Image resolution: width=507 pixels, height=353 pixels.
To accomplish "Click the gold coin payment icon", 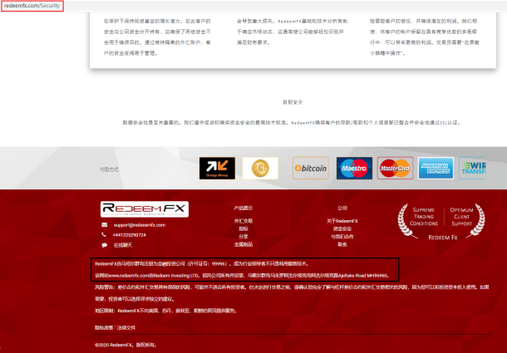I will 260,168.
